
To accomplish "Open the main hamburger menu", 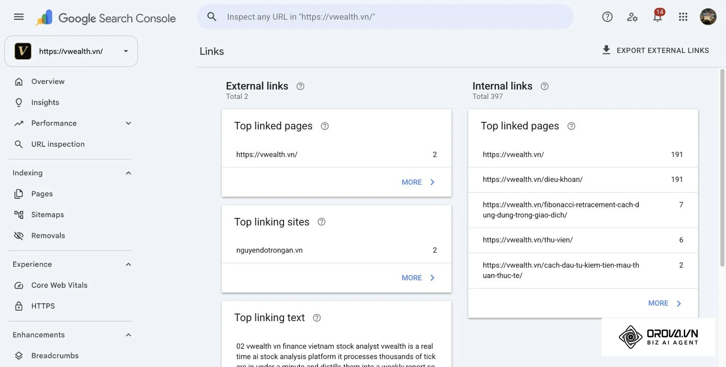I will pos(19,17).
